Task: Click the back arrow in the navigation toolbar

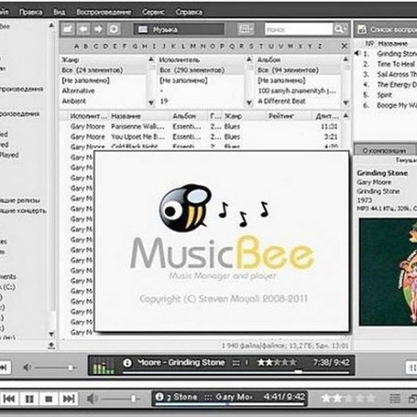Action: 83,29
